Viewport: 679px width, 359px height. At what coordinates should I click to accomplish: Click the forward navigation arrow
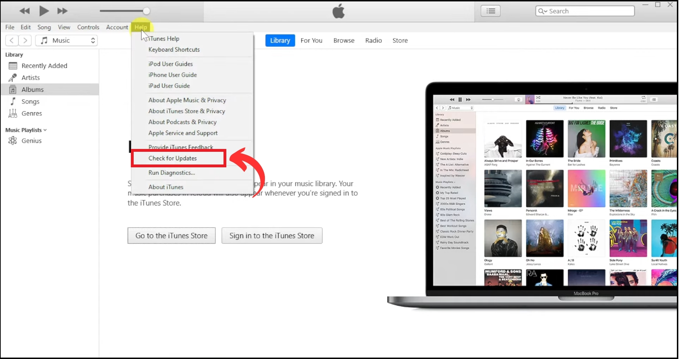[25, 41]
